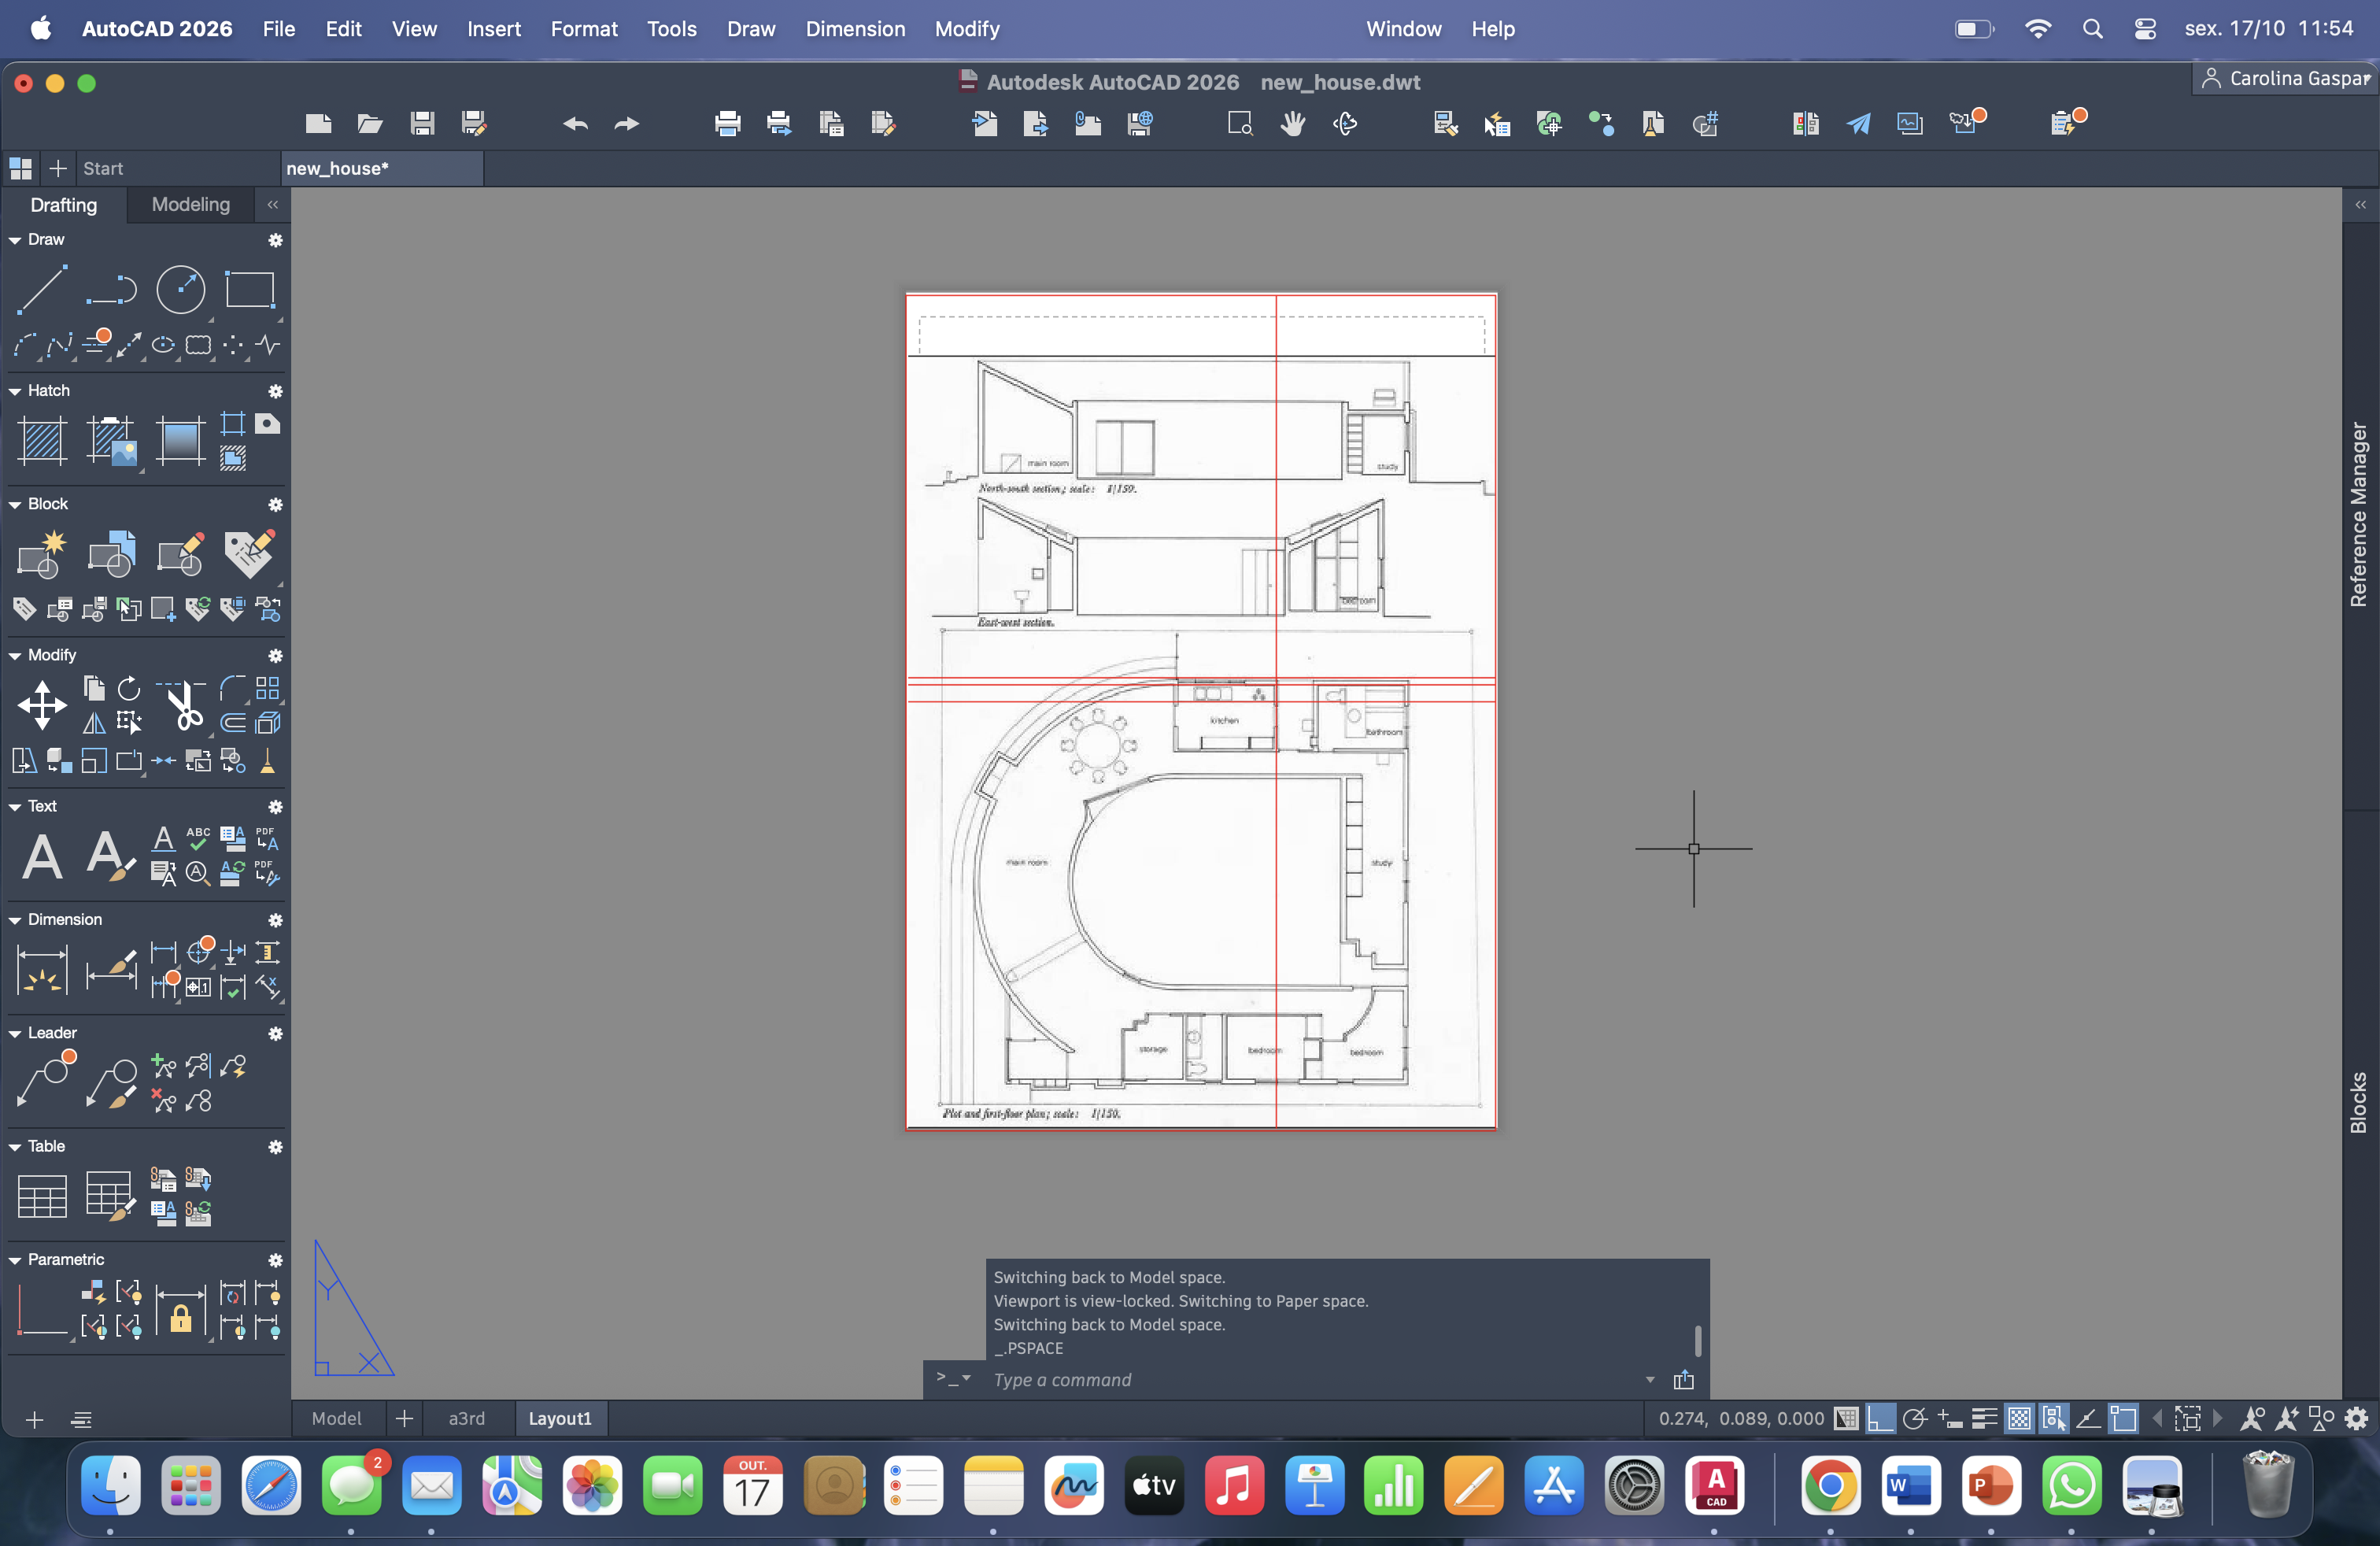Toggle Ortho mode in status bar

(1880, 1418)
